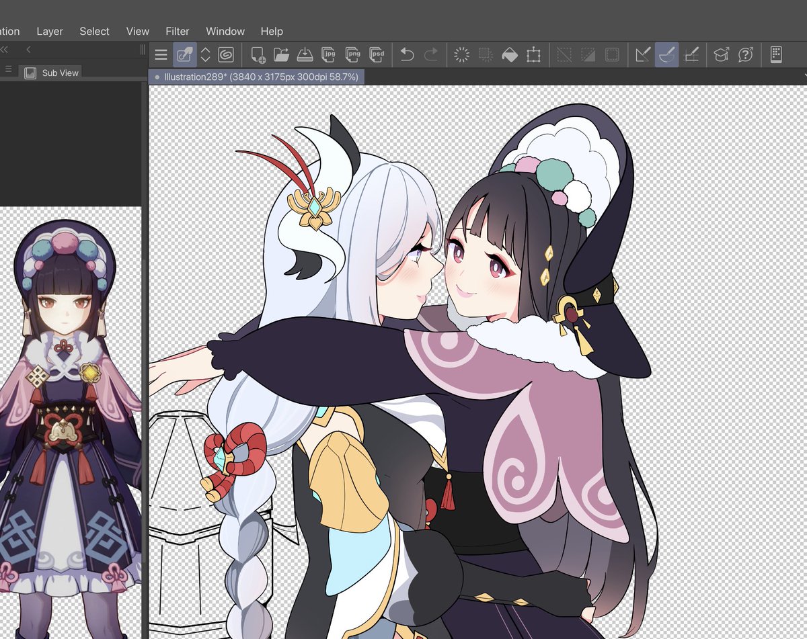Switch to the Sub View tab
The height and width of the screenshot is (639, 807).
[50, 73]
